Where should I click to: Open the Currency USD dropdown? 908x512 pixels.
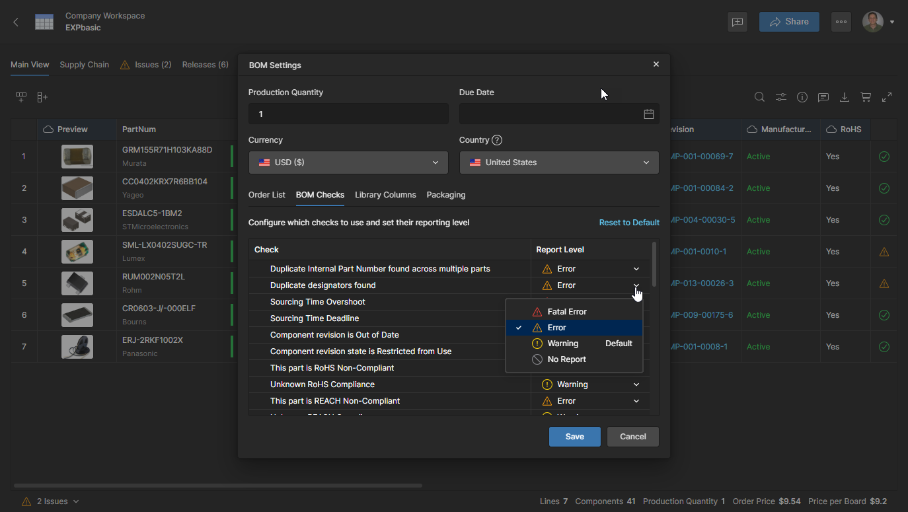pos(348,163)
